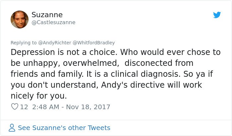Open See Suzanne's other Tweets
Screen dimensions: 232x136
click(64, 128)
